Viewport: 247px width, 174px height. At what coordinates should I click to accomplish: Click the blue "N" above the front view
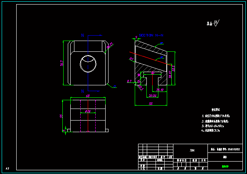click(x=83, y=36)
